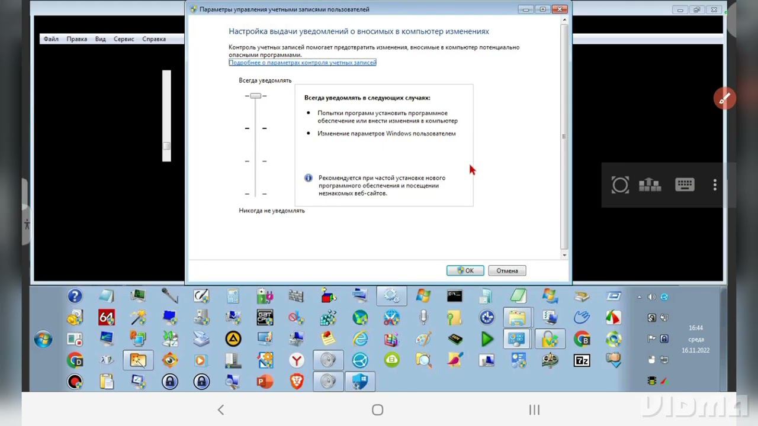
Task: Open the blue question mark Help icon
Action: tap(75, 296)
